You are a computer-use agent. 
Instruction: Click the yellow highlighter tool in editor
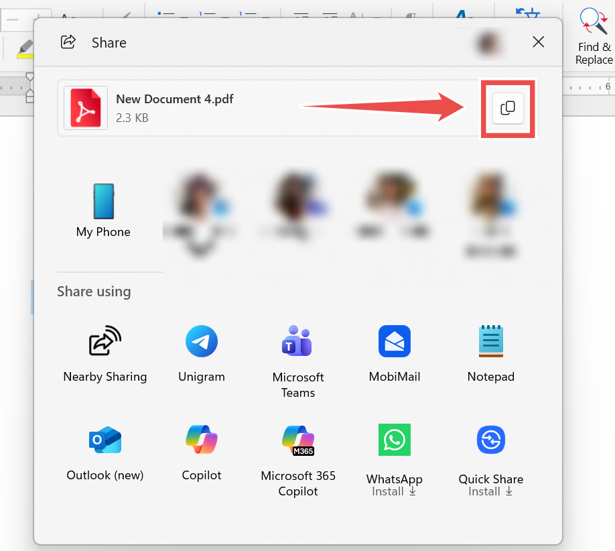(x=25, y=49)
